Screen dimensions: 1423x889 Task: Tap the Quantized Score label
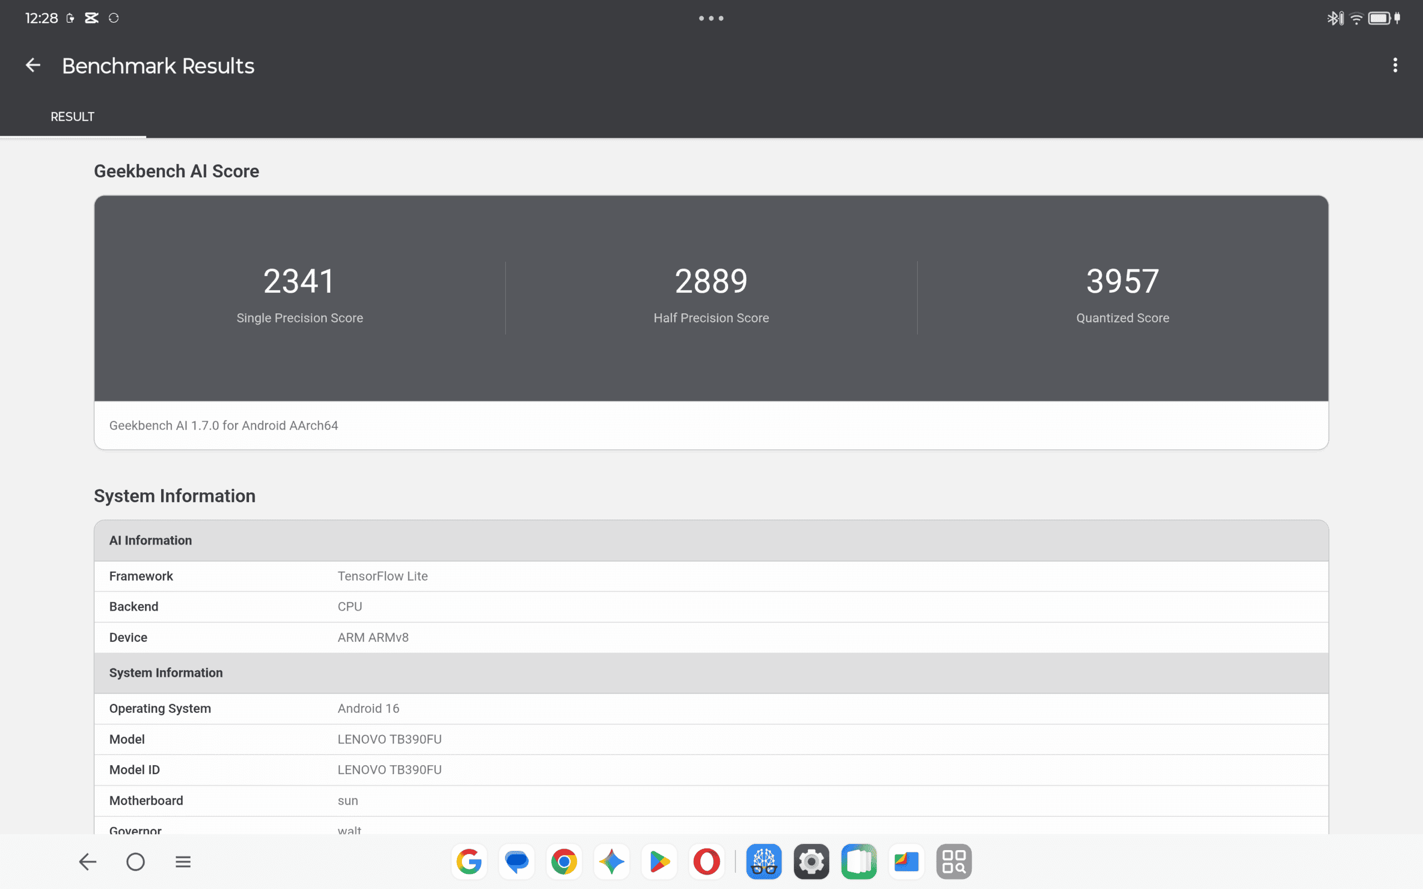[1122, 317]
